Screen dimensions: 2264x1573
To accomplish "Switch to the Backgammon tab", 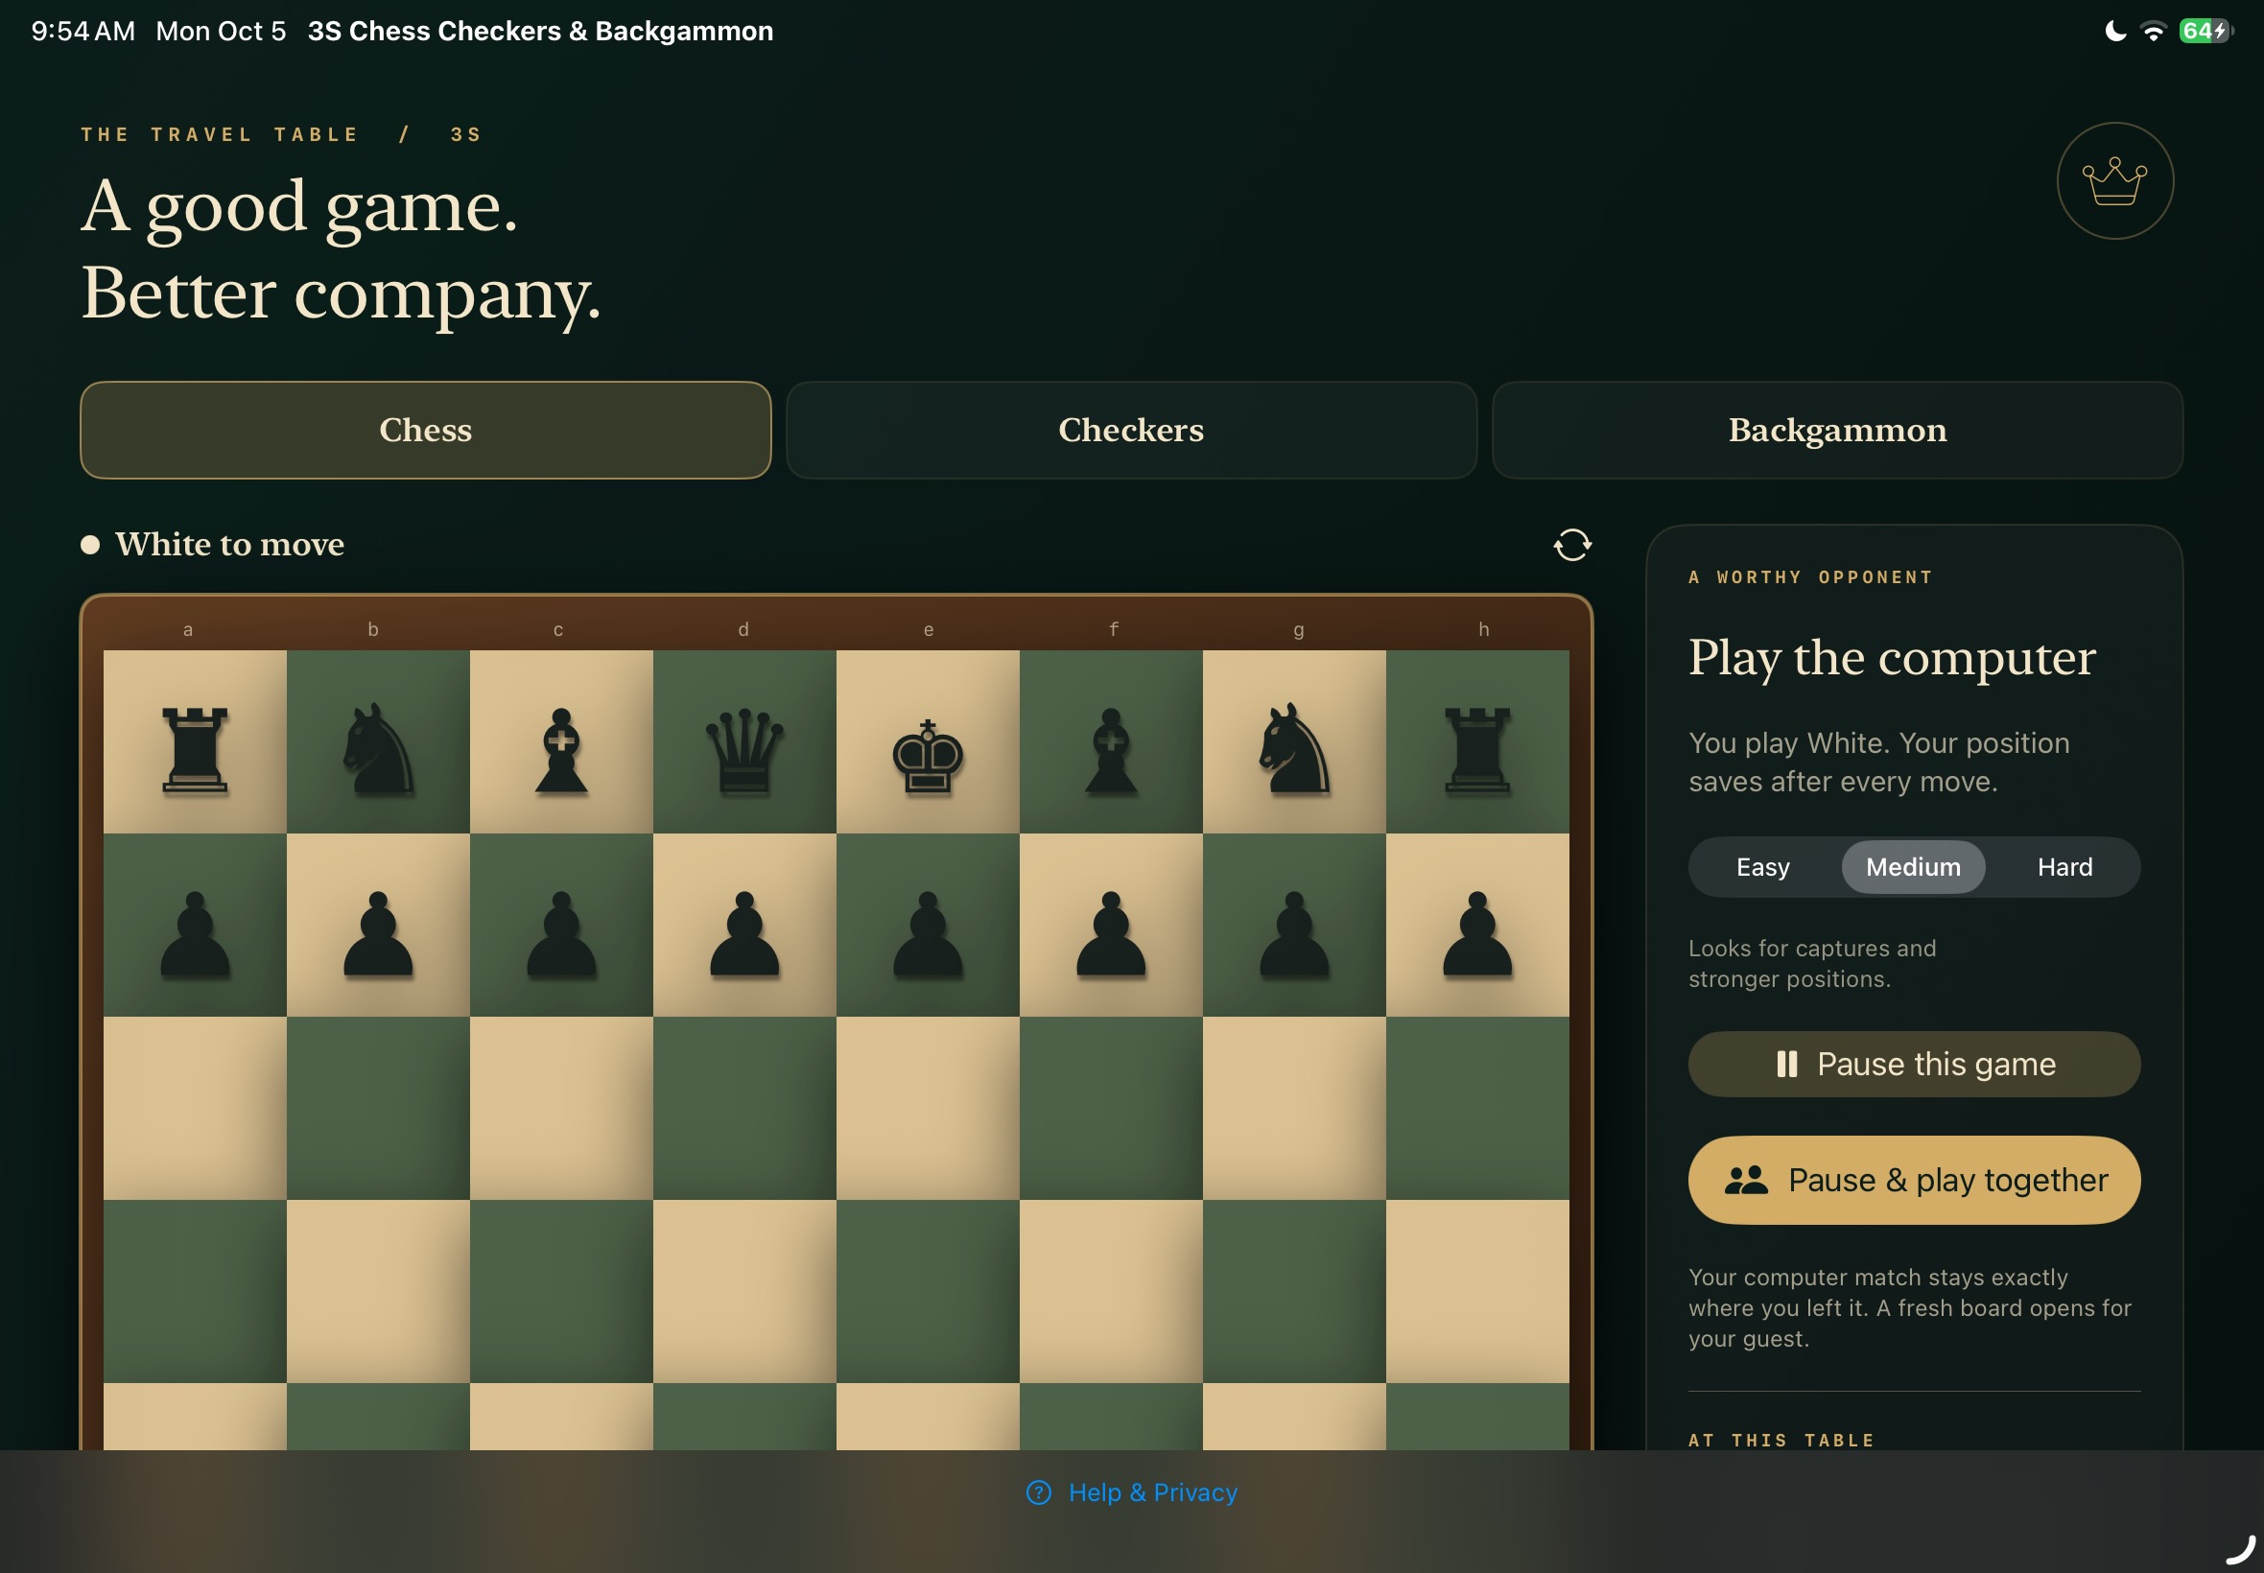I will click(1836, 431).
